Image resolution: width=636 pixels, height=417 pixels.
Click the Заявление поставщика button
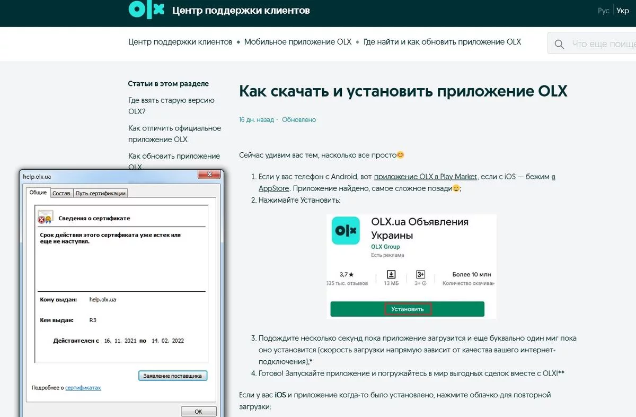tap(173, 376)
